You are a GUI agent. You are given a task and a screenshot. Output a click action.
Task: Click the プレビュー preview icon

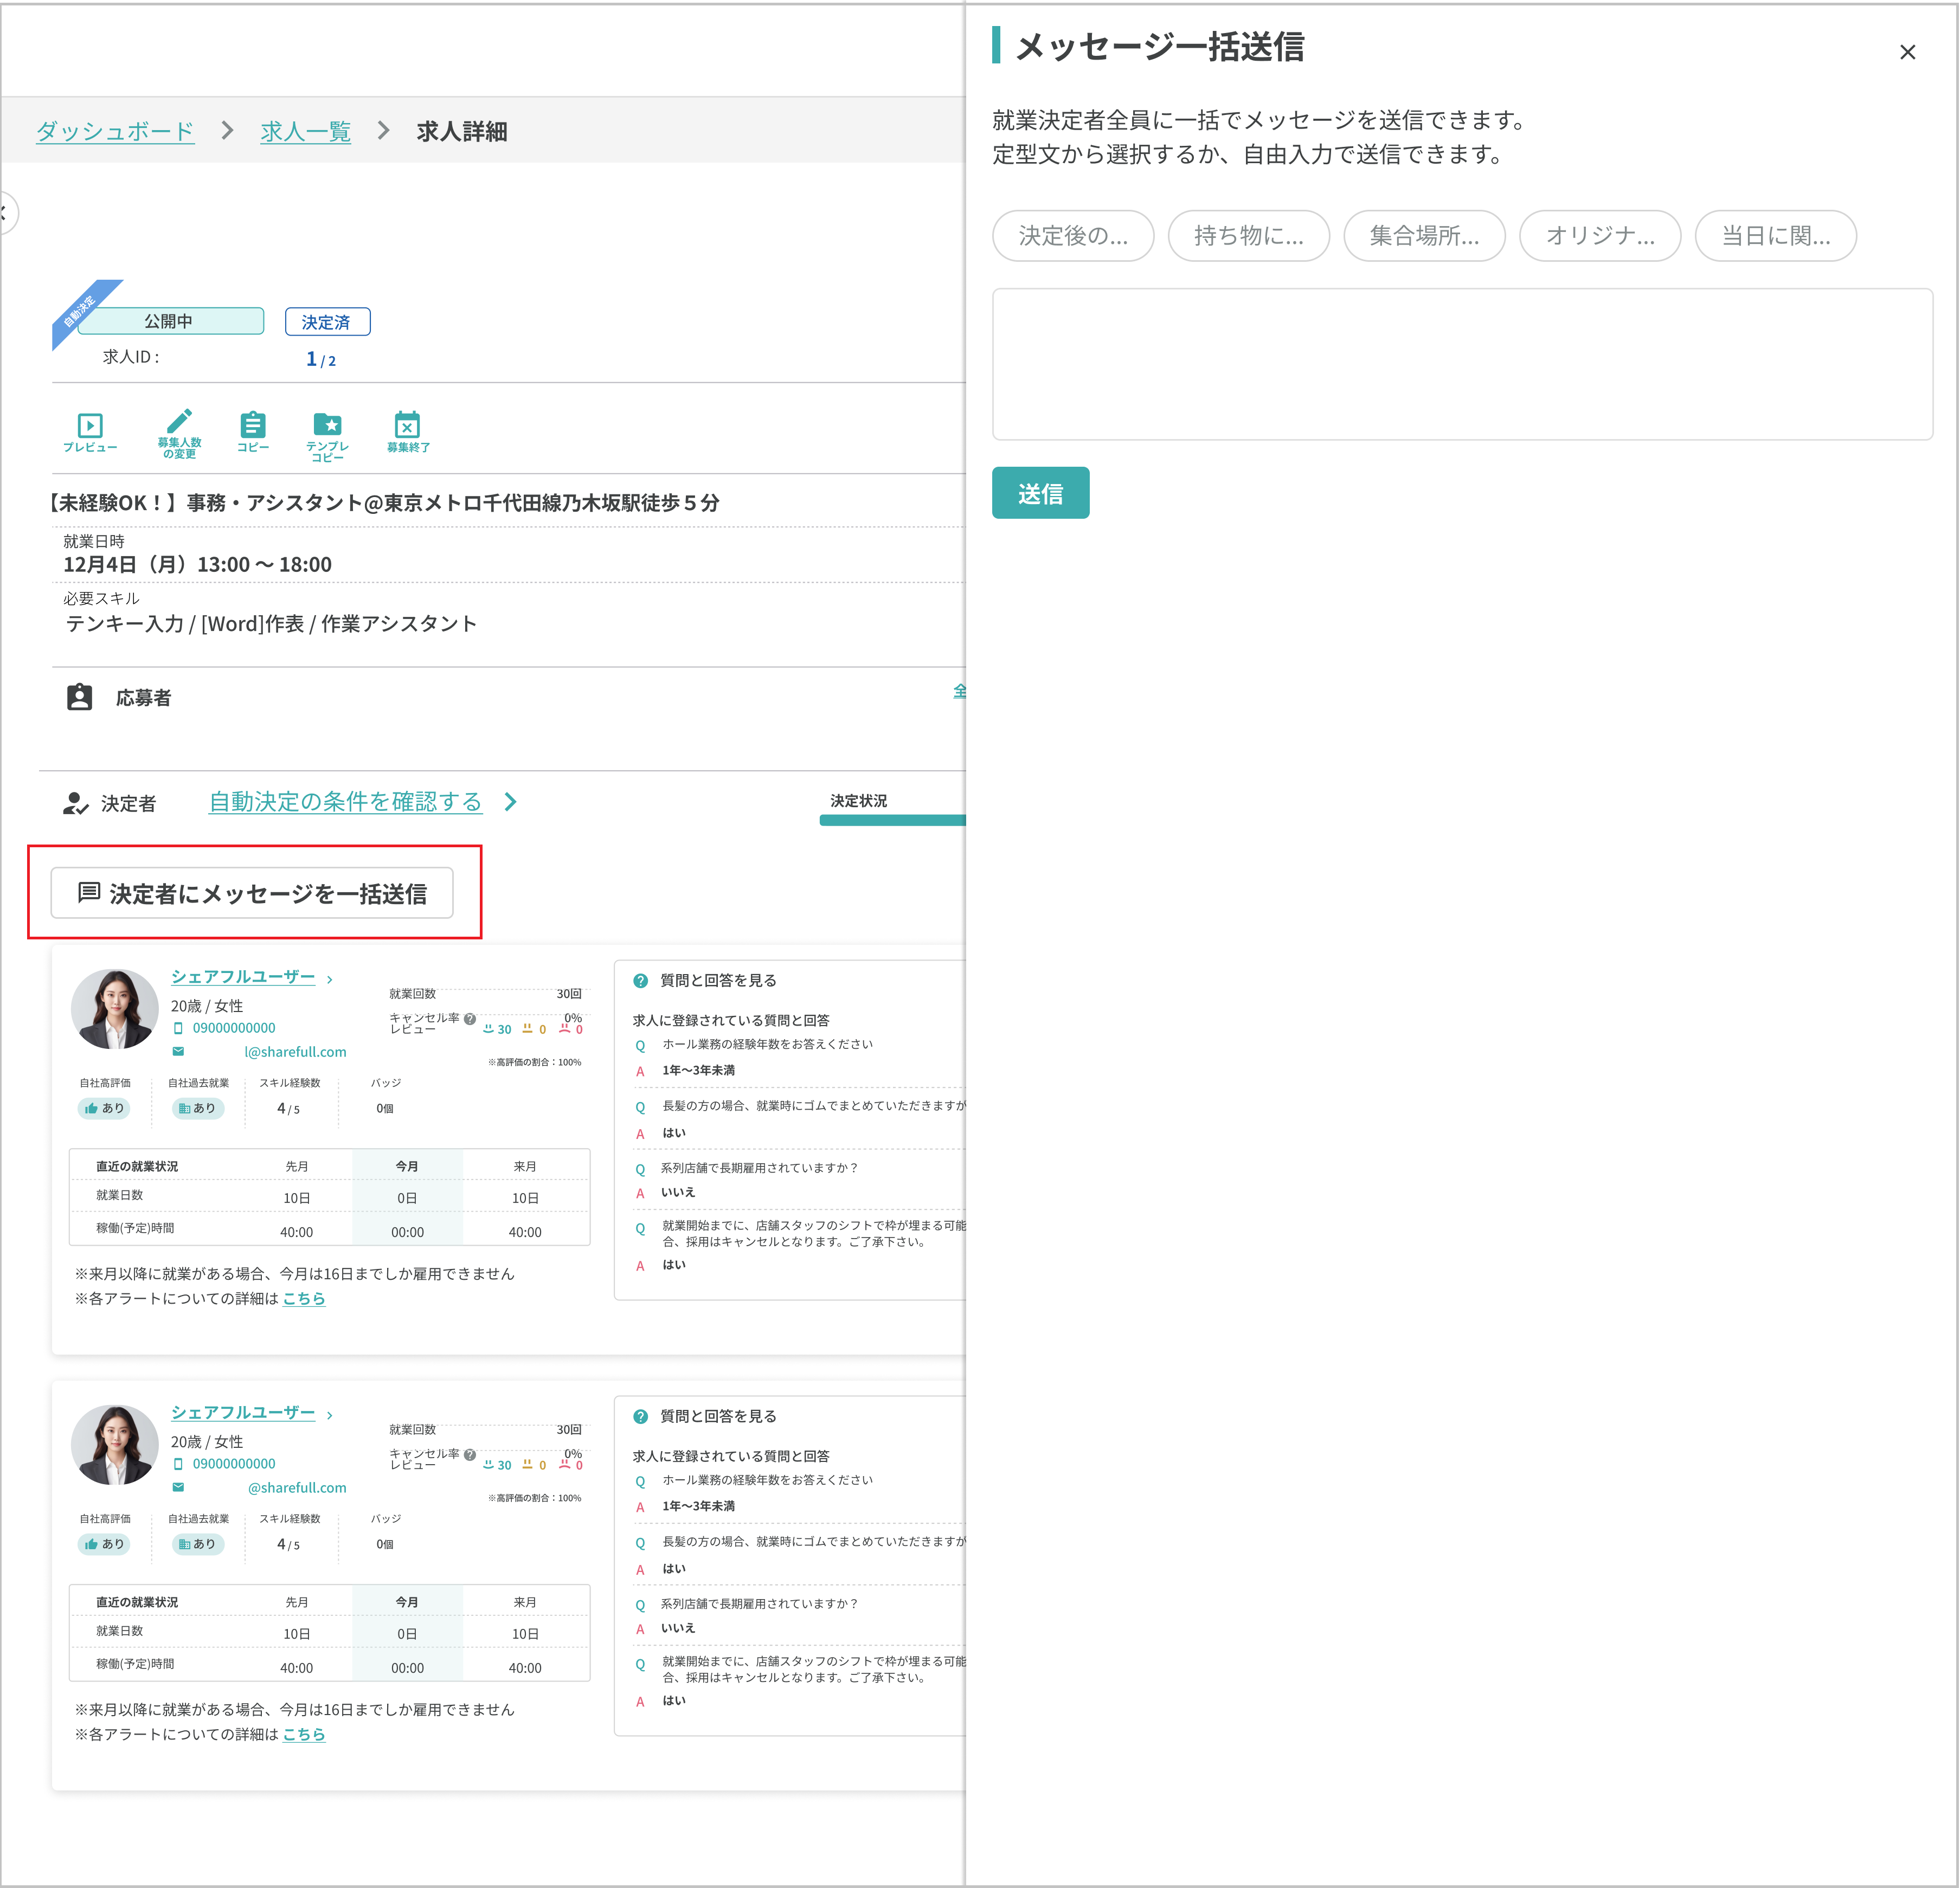[x=90, y=425]
